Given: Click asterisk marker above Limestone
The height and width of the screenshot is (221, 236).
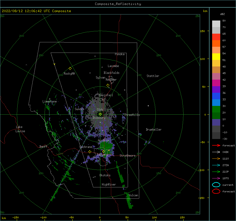Looking at the screenshot, I should click(50, 99).
